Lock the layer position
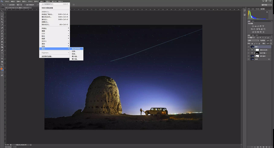274x148 pixels. 257,44
